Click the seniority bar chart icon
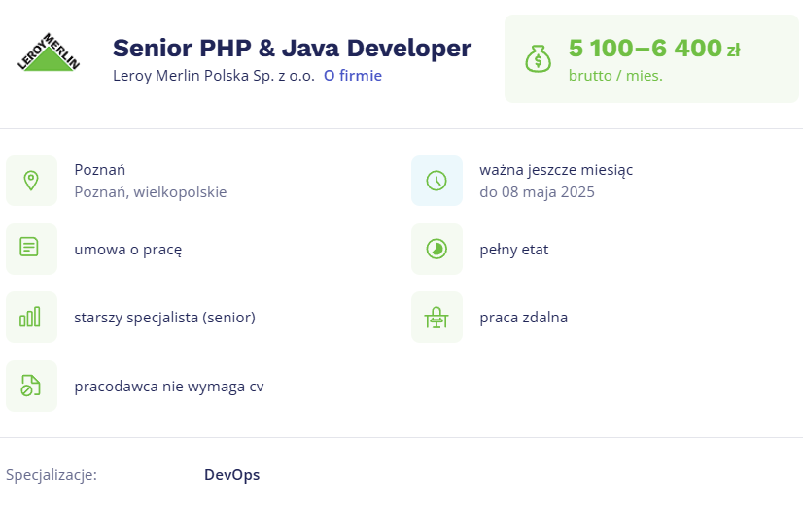The image size is (803, 506). tap(31, 317)
